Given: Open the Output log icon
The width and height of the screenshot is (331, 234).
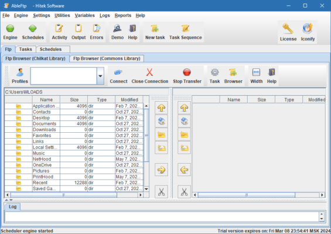Looking at the screenshot, I should (x=79, y=28).
